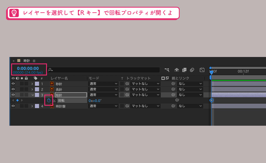The height and width of the screenshot is (163, 266).
Task: Hide the 秒針 layer via eye
Action: click(x=13, y=83)
